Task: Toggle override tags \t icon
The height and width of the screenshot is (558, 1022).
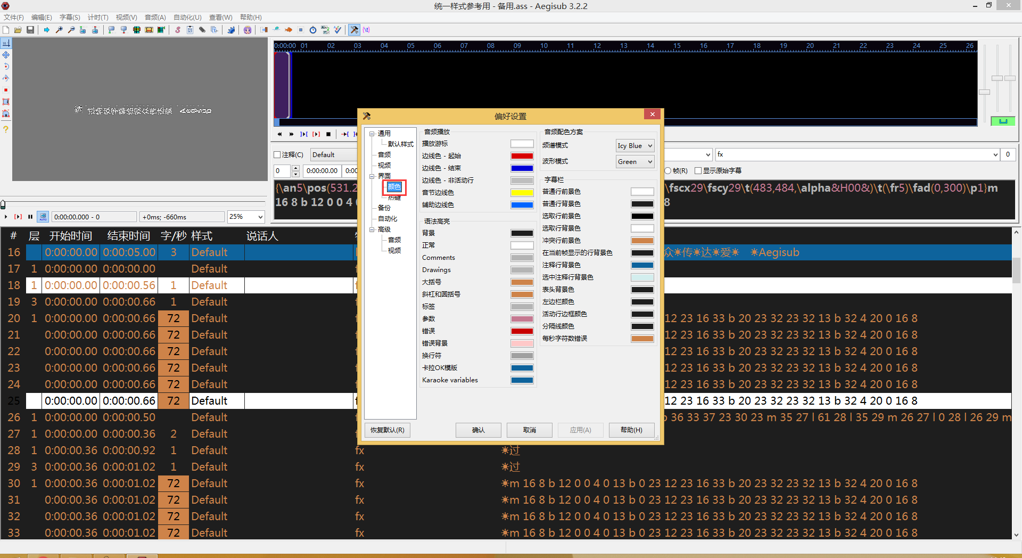Action: [366, 30]
